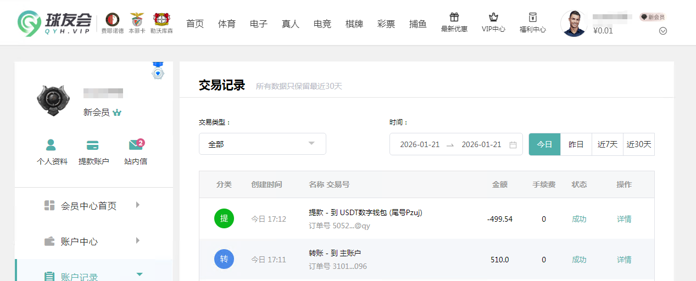Click 今日 17:11 timestamp
Image resolution: width=696 pixels, height=281 pixels.
click(x=269, y=260)
